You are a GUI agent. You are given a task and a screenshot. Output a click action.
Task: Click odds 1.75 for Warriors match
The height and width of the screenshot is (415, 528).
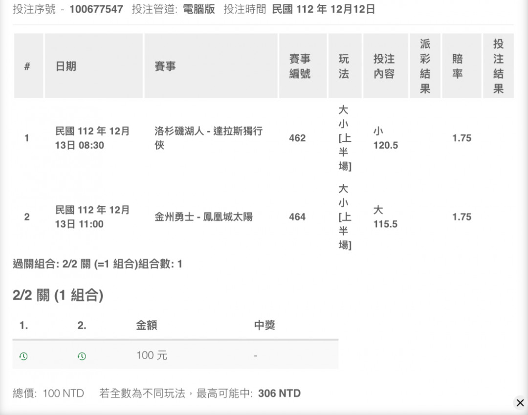462,217
